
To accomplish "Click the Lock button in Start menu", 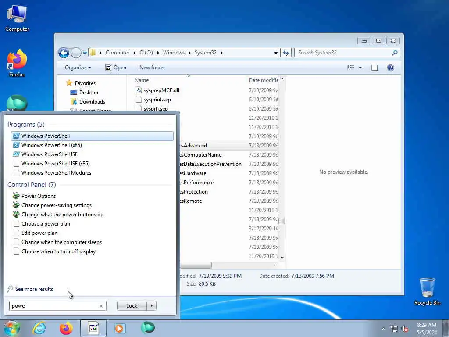I will [x=132, y=306].
